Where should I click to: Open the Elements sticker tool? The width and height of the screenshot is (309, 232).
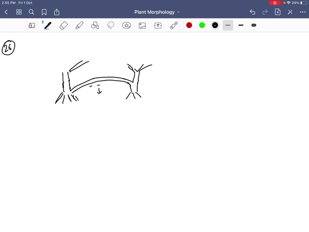point(126,25)
